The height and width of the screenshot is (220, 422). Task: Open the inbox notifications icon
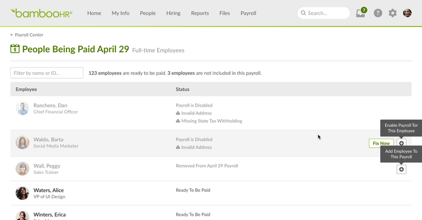tap(361, 13)
